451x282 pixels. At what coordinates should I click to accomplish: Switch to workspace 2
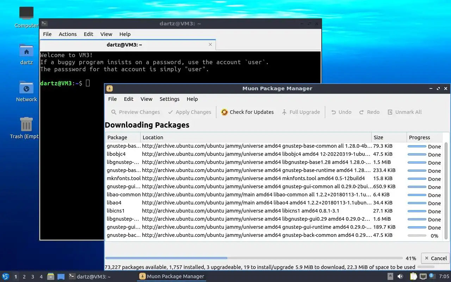(24, 277)
